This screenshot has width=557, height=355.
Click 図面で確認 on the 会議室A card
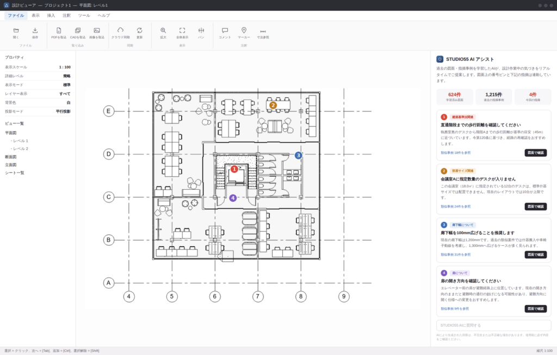point(536,206)
